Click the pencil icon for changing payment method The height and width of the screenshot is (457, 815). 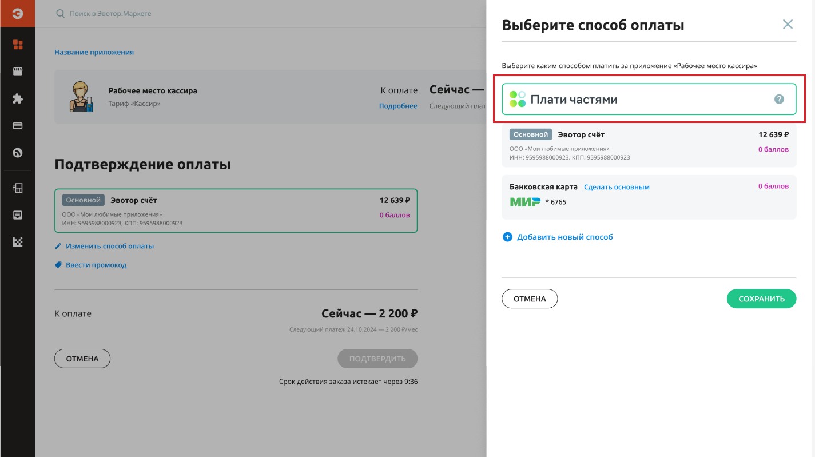coord(58,246)
